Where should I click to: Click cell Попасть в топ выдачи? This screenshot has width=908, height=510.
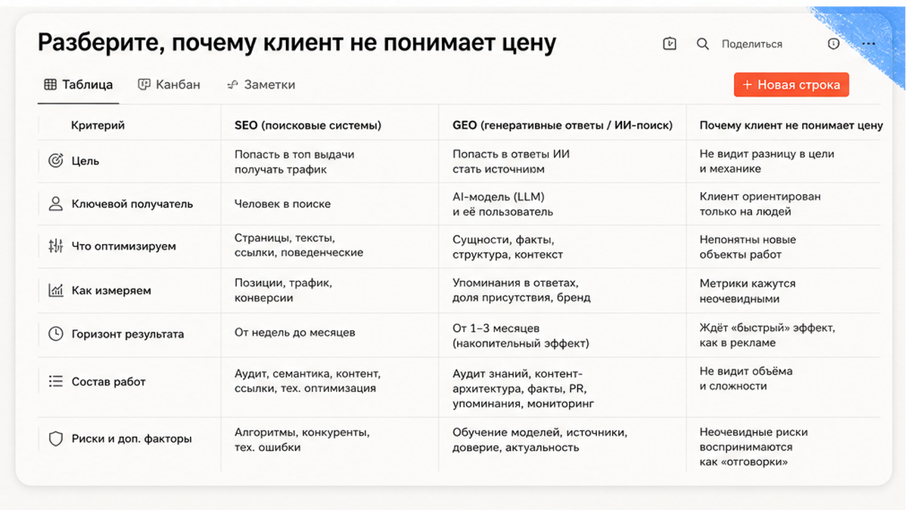click(294, 162)
